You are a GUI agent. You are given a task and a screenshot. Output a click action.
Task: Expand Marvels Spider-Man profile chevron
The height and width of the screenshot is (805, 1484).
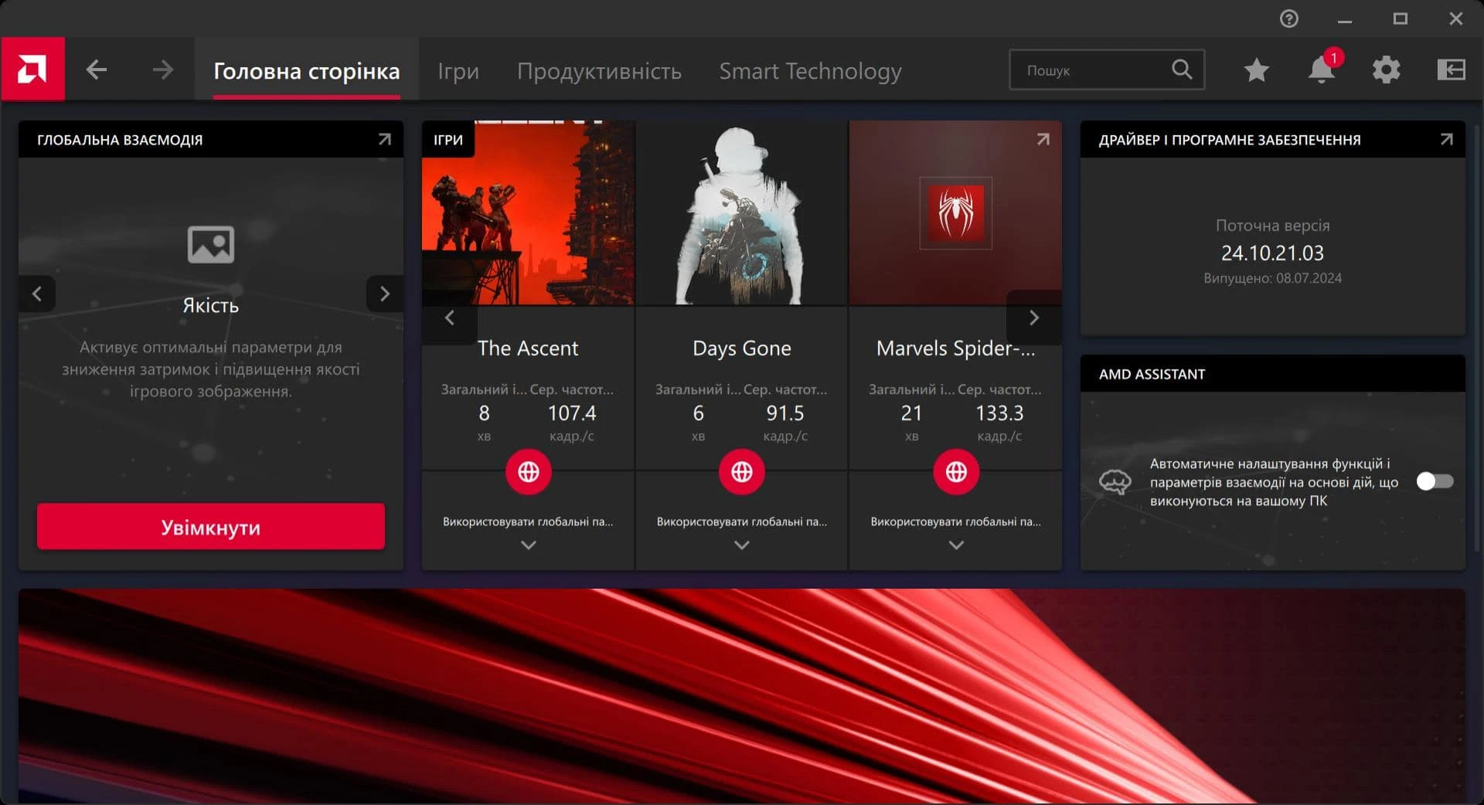(956, 545)
